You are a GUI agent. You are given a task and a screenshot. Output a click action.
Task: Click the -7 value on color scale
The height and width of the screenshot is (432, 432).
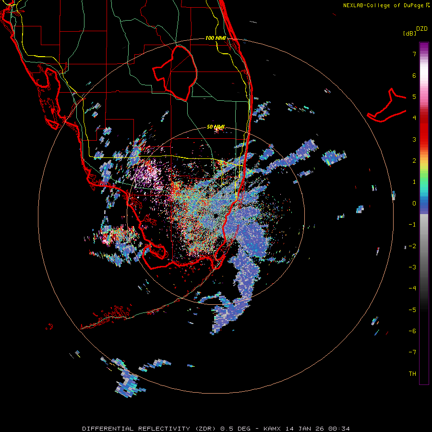tap(412, 352)
